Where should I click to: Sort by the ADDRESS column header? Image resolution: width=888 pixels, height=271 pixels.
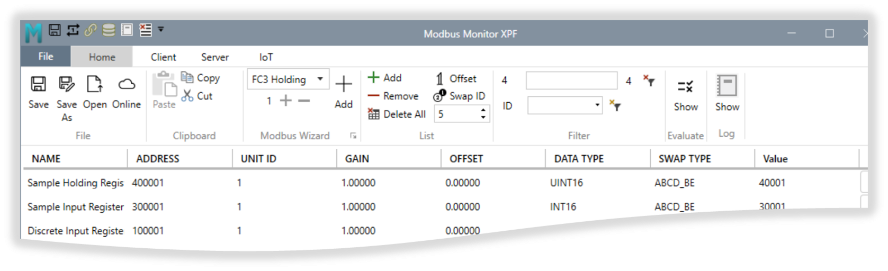tap(158, 159)
